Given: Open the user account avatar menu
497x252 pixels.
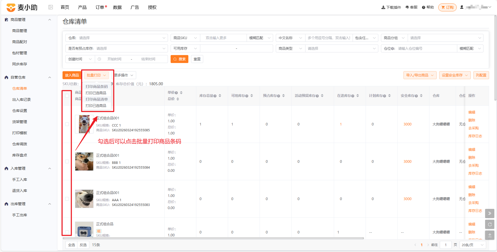Looking at the screenshot, I should tap(462, 7).
